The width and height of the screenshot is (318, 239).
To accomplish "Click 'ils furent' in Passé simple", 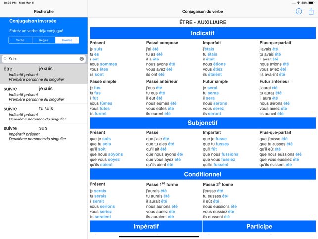I will [98, 113].
